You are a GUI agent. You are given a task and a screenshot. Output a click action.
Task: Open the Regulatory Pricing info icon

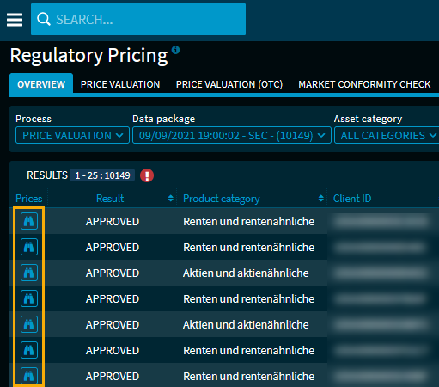[x=175, y=50]
